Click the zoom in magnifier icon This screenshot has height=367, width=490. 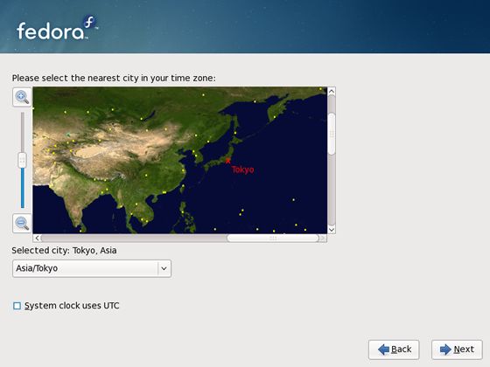click(x=22, y=97)
